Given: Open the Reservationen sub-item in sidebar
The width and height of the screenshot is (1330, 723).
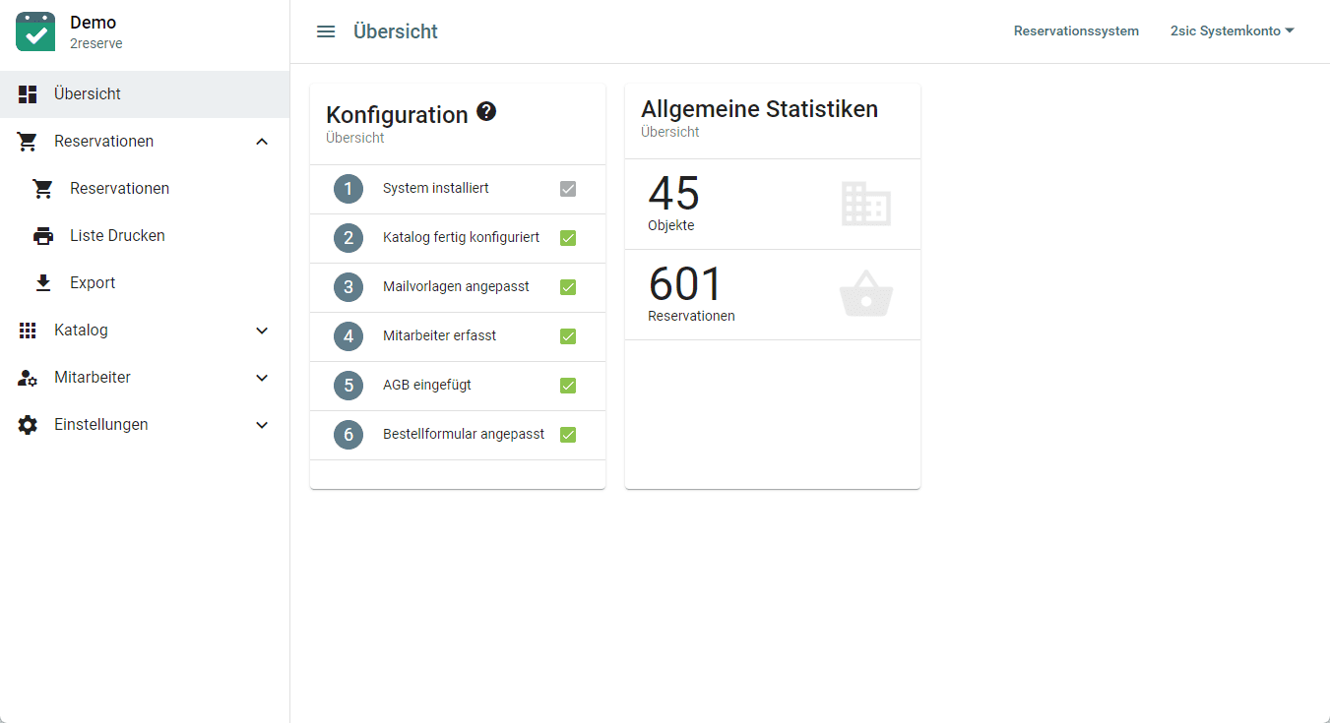Looking at the screenshot, I should click(x=119, y=189).
